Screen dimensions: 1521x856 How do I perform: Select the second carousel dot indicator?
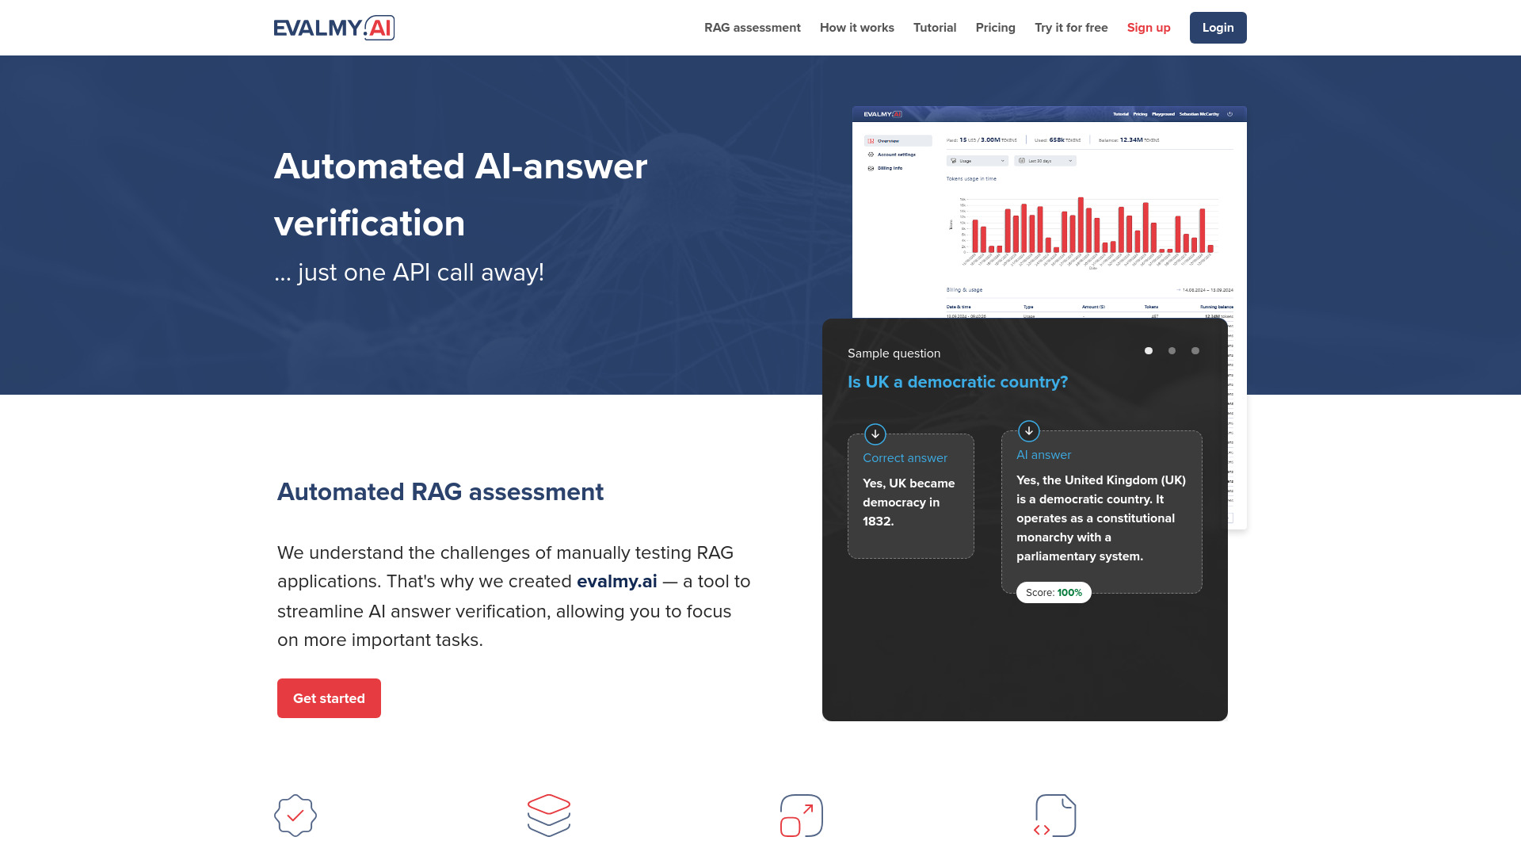(1172, 350)
